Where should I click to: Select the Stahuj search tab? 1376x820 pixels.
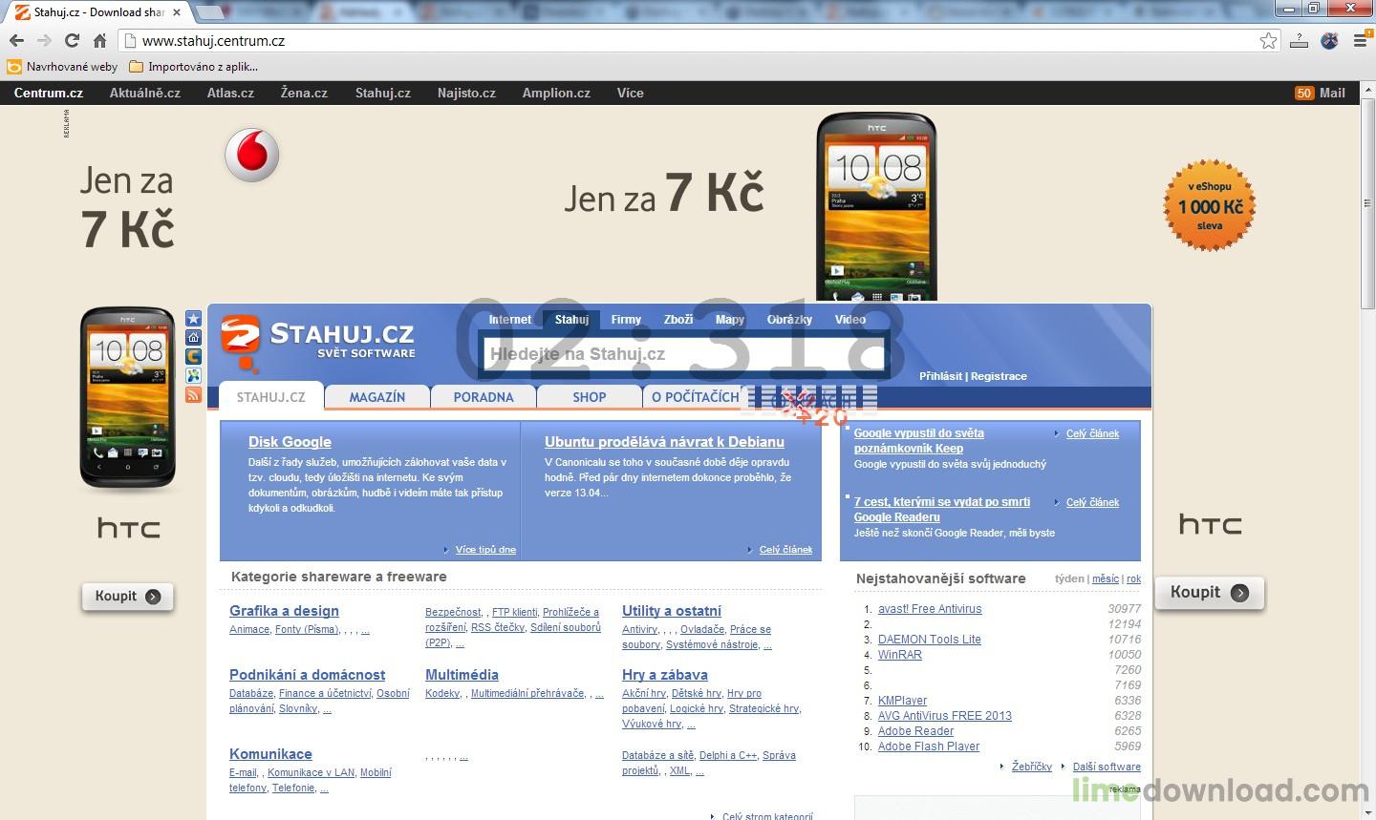[571, 319]
